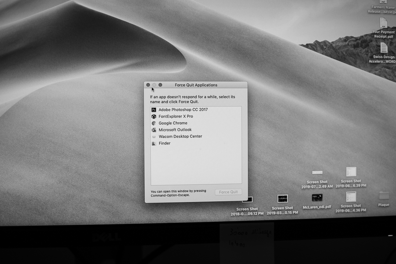Select Screen Shot 2019-06…6.39 PM file
Screen dimensions: 396x264
point(351,177)
